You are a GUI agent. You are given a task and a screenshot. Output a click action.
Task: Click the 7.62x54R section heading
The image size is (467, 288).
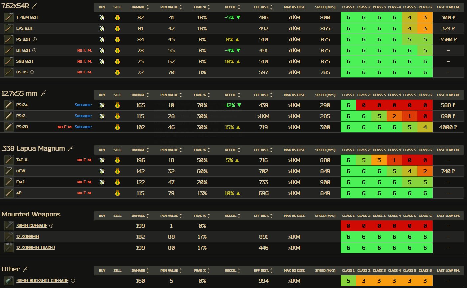[x=15, y=6]
